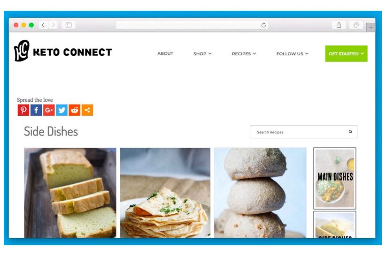386x256 pixels.
Task: Click the Google Plus share icon
Action: 49,110
